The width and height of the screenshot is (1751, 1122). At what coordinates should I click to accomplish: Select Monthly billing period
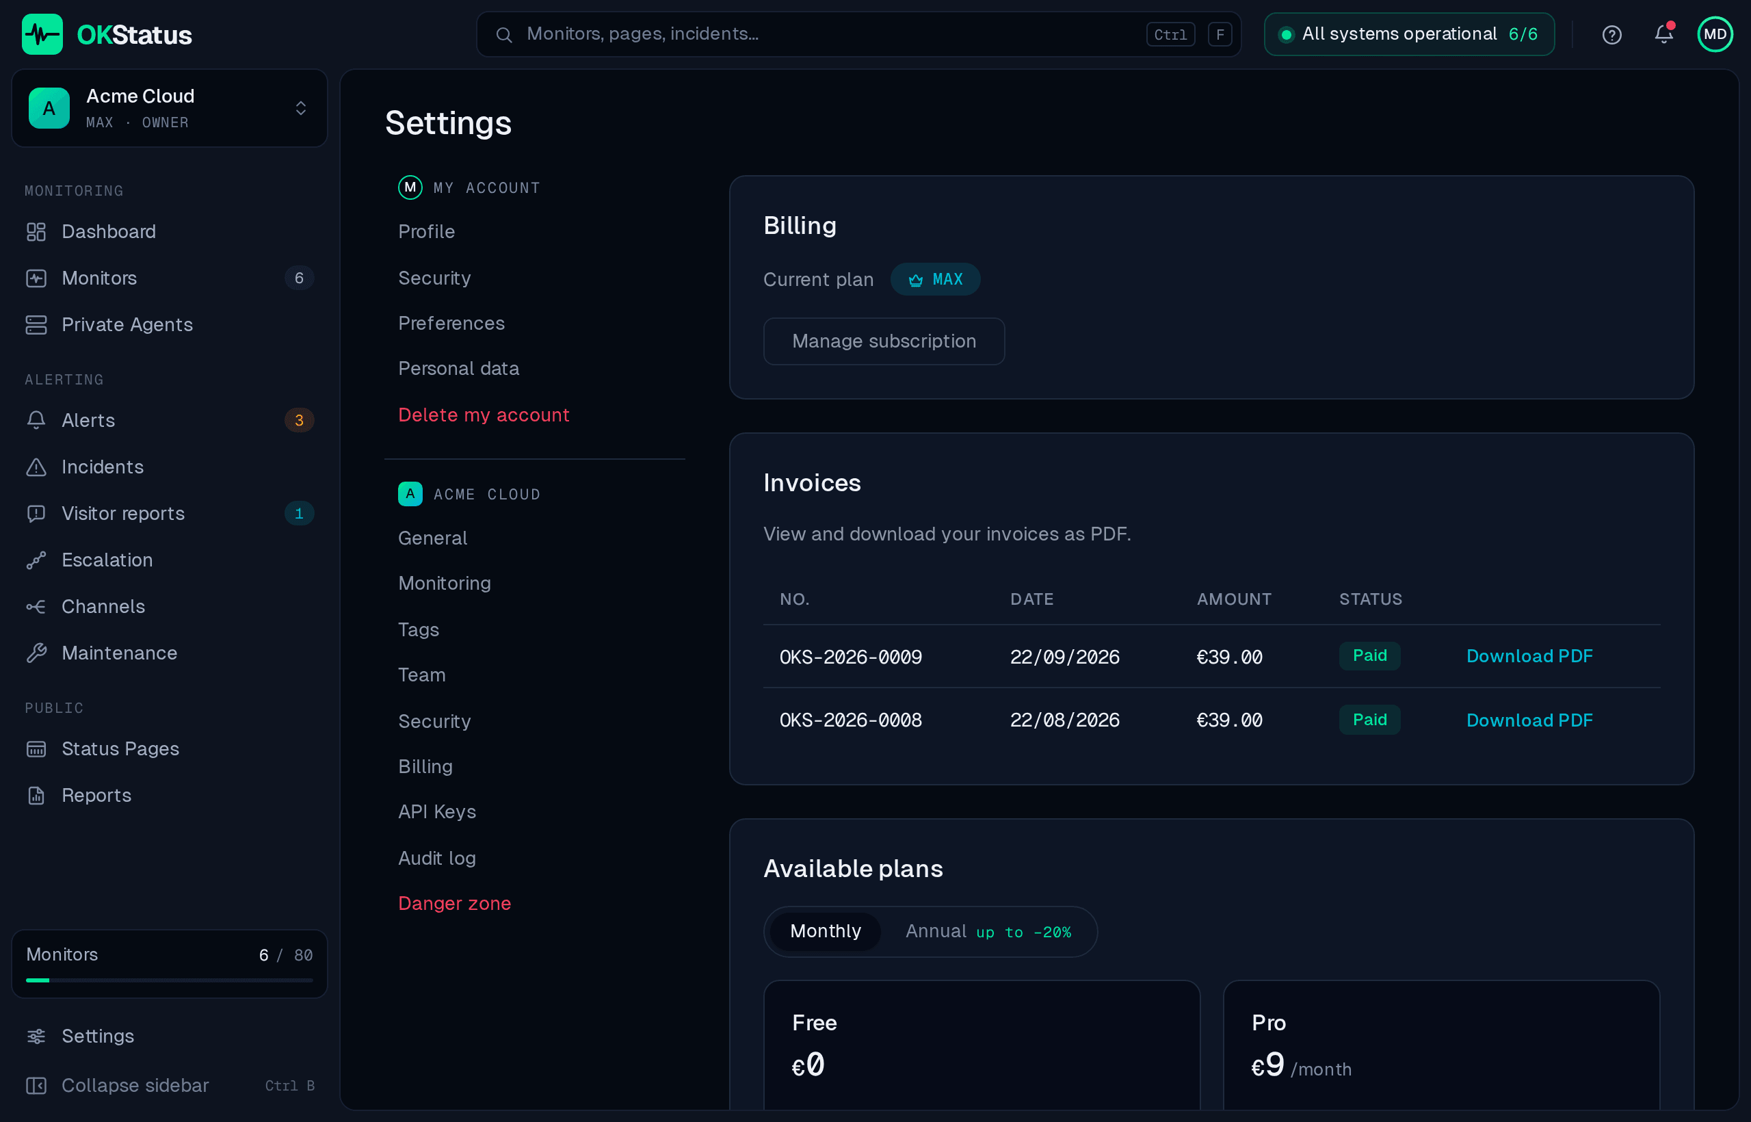[x=826, y=931]
